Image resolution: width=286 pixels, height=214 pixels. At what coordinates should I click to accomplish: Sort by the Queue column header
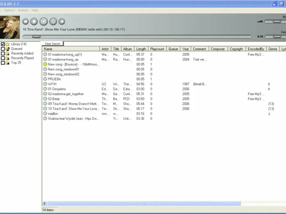coord(173,49)
